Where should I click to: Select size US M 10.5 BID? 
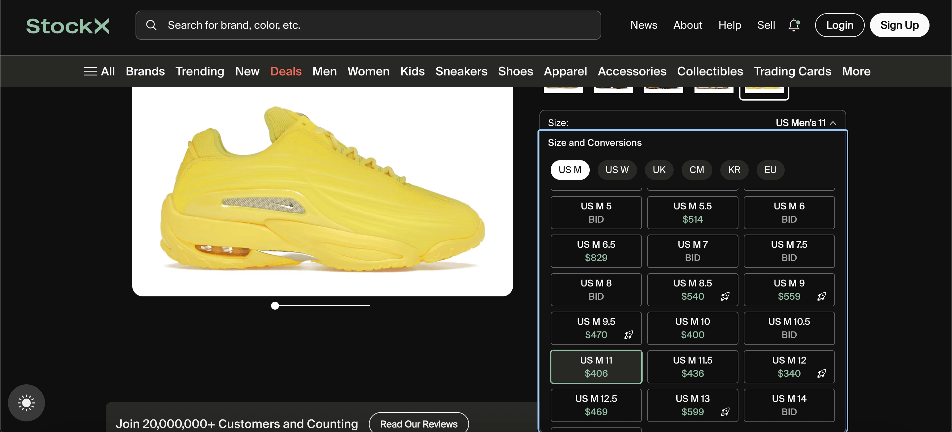[789, 328]
